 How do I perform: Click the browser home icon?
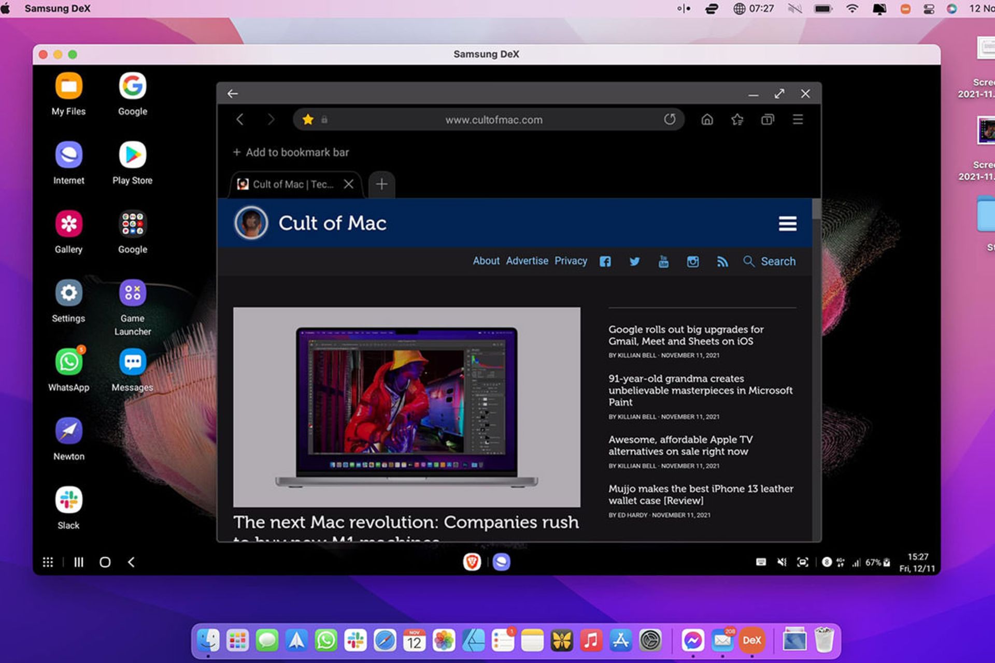(x=707, y=120)
